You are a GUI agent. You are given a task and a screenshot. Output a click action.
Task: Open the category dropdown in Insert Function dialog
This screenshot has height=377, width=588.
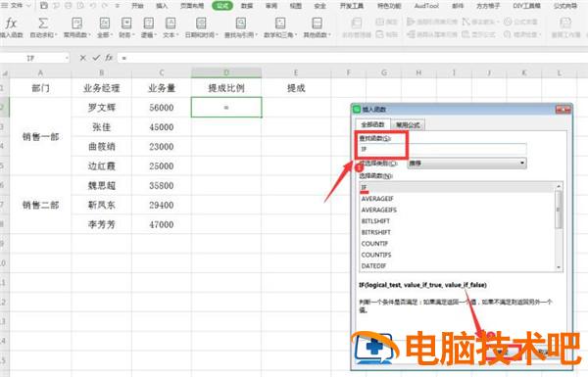tap(466, 163)
